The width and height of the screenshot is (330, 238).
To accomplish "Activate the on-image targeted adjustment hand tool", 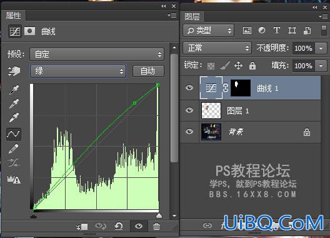I will (14, 71).
